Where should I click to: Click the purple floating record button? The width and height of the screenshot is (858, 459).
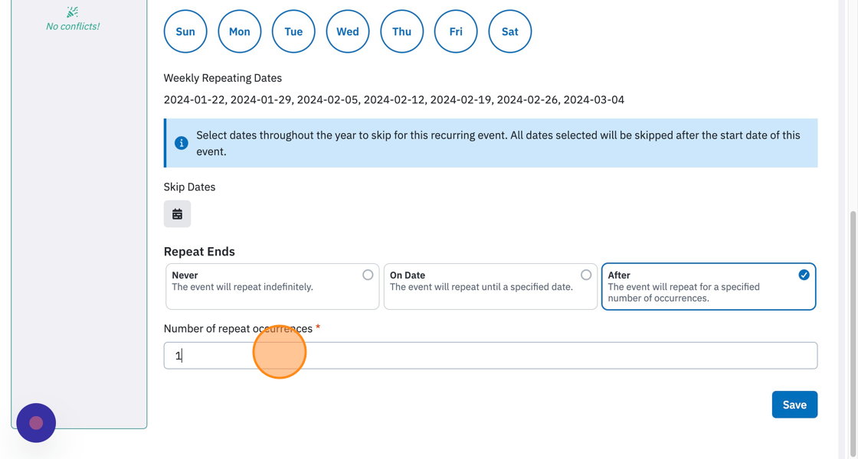click(36, 423)
